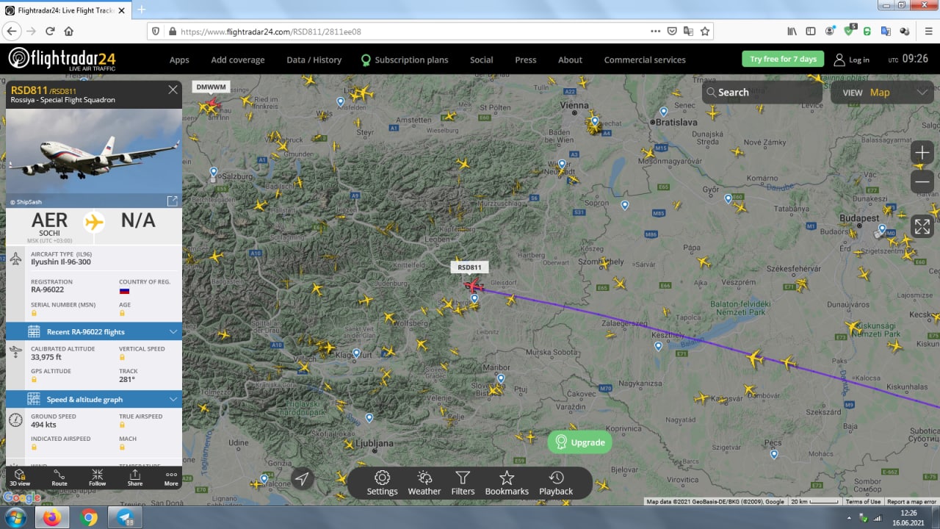Click Report a map error link
The image size is (940, 529).
(x=911, y=502)
